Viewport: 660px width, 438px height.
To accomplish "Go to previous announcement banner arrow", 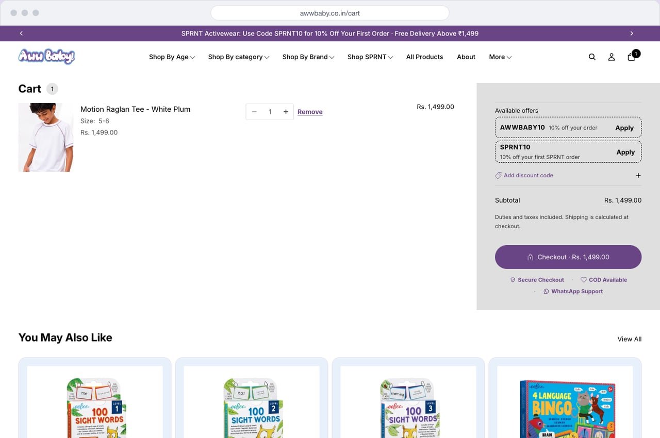I will 21,33.
